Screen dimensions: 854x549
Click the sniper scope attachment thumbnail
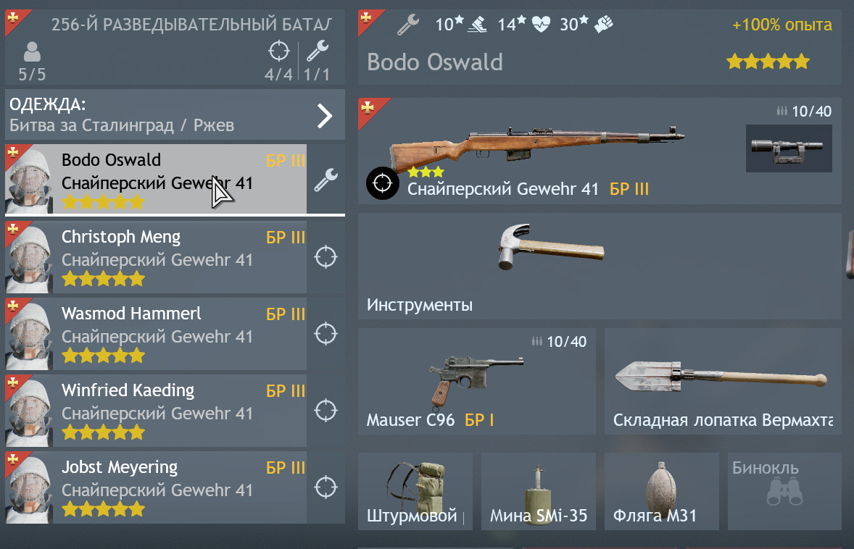pos(789,148)
